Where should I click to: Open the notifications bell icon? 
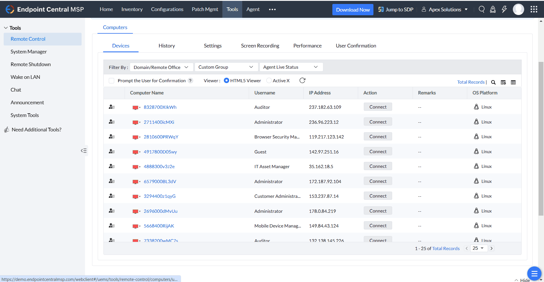pos(493,9)
